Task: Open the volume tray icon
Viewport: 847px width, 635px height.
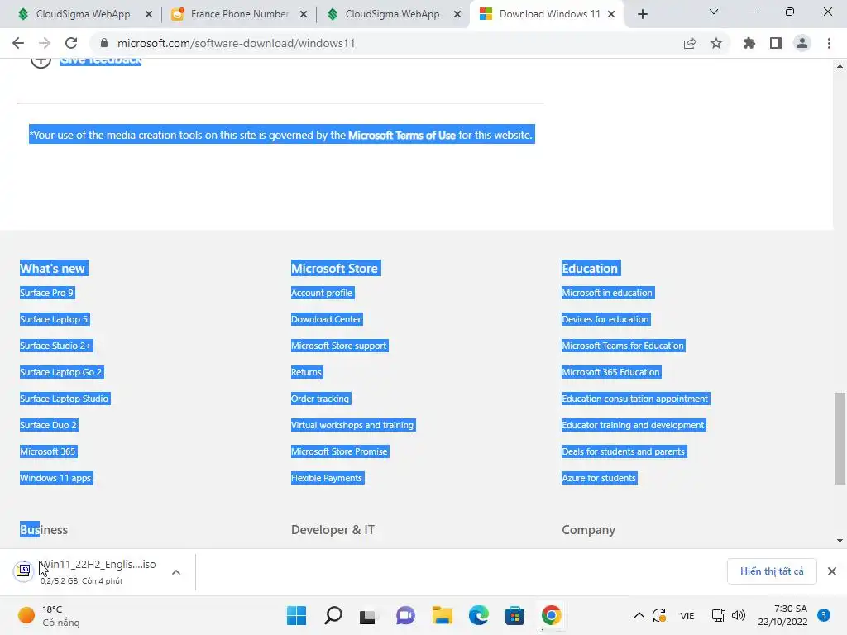Action: point(739,615)
